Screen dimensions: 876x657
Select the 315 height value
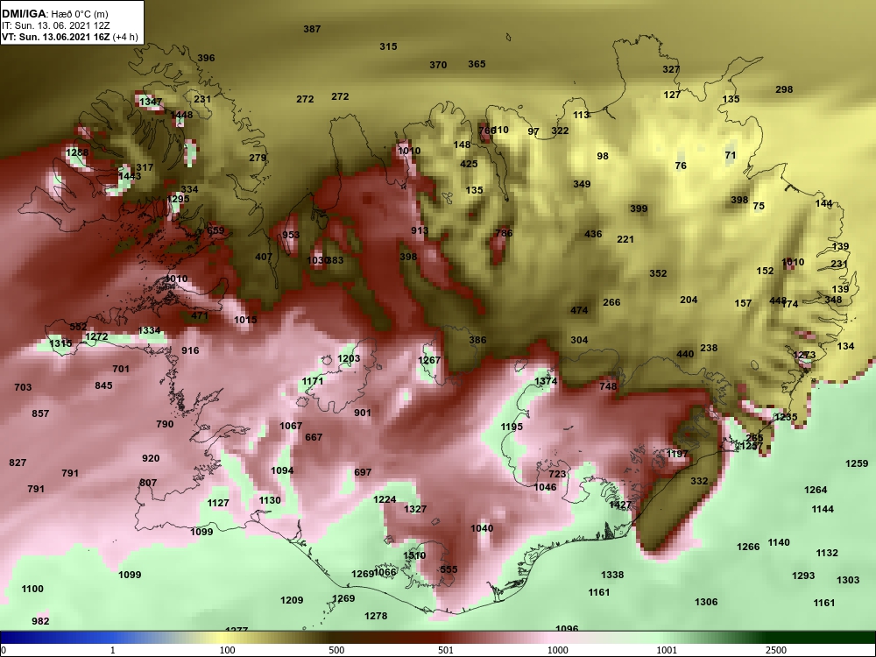pyautogui.click(x=388, y=46)
